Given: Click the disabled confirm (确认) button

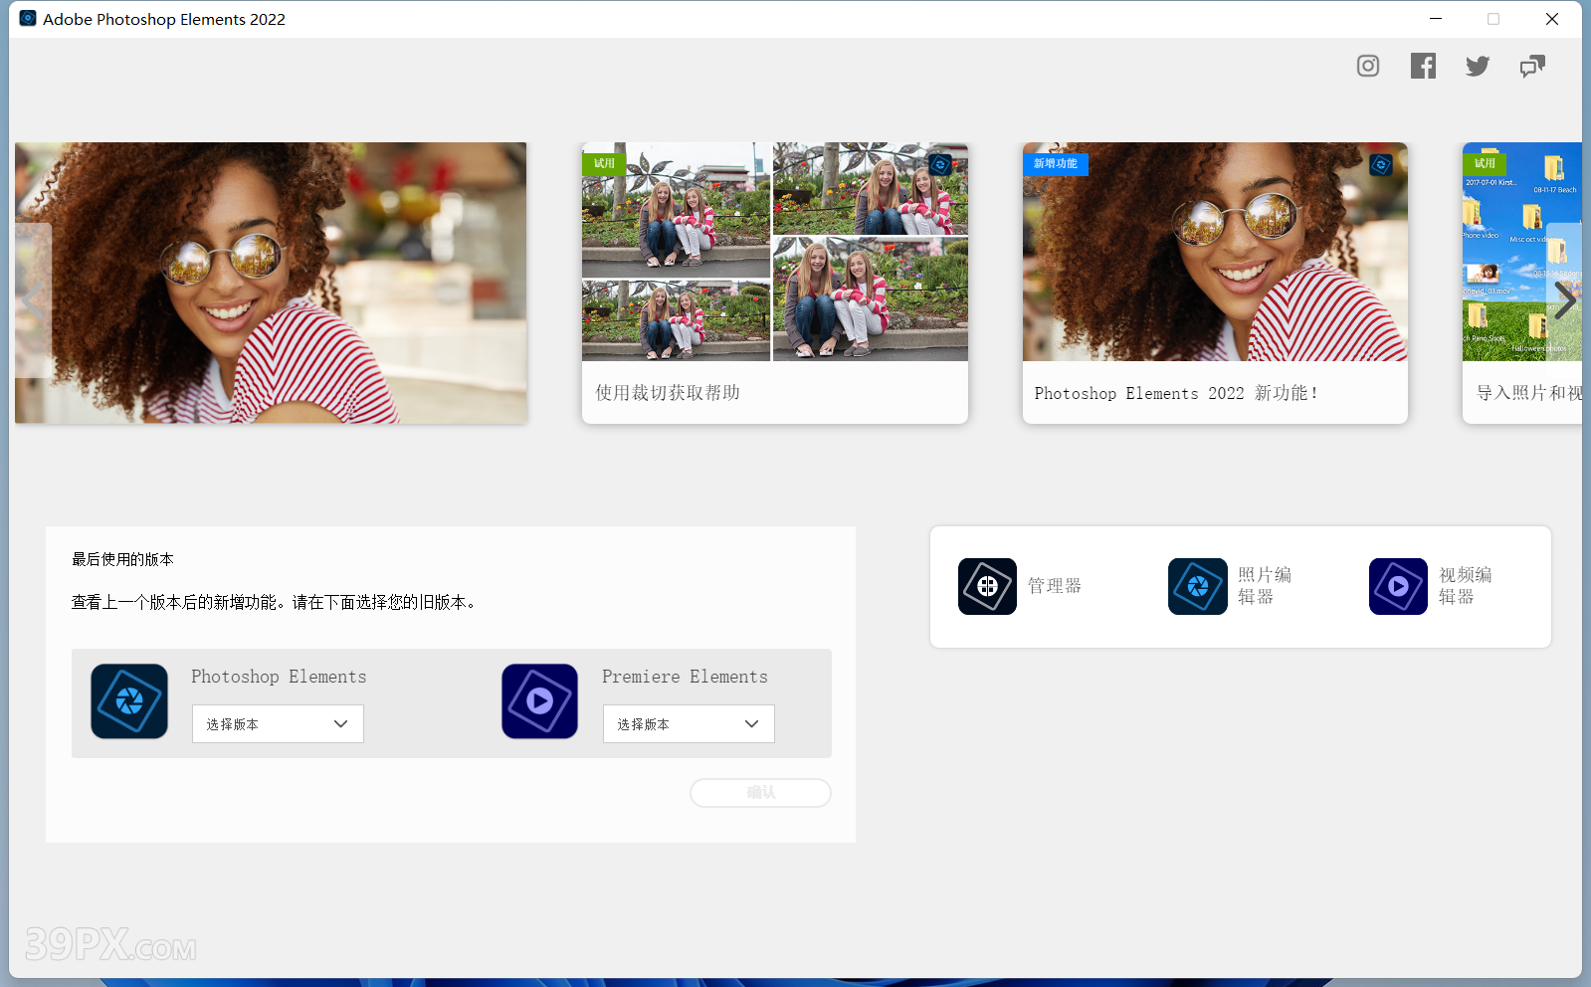Looking at the screenshot, I should coord(760,793).
